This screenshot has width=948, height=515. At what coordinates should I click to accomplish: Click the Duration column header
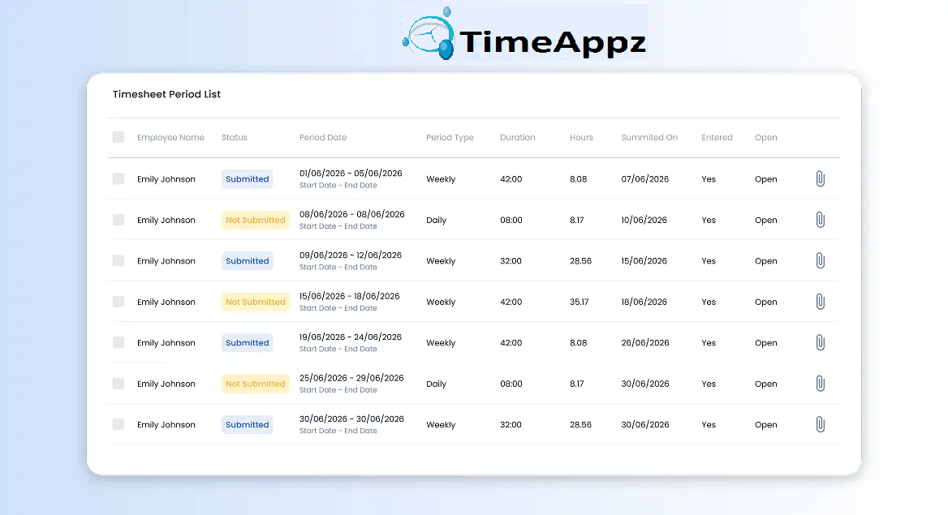(518, 137)
